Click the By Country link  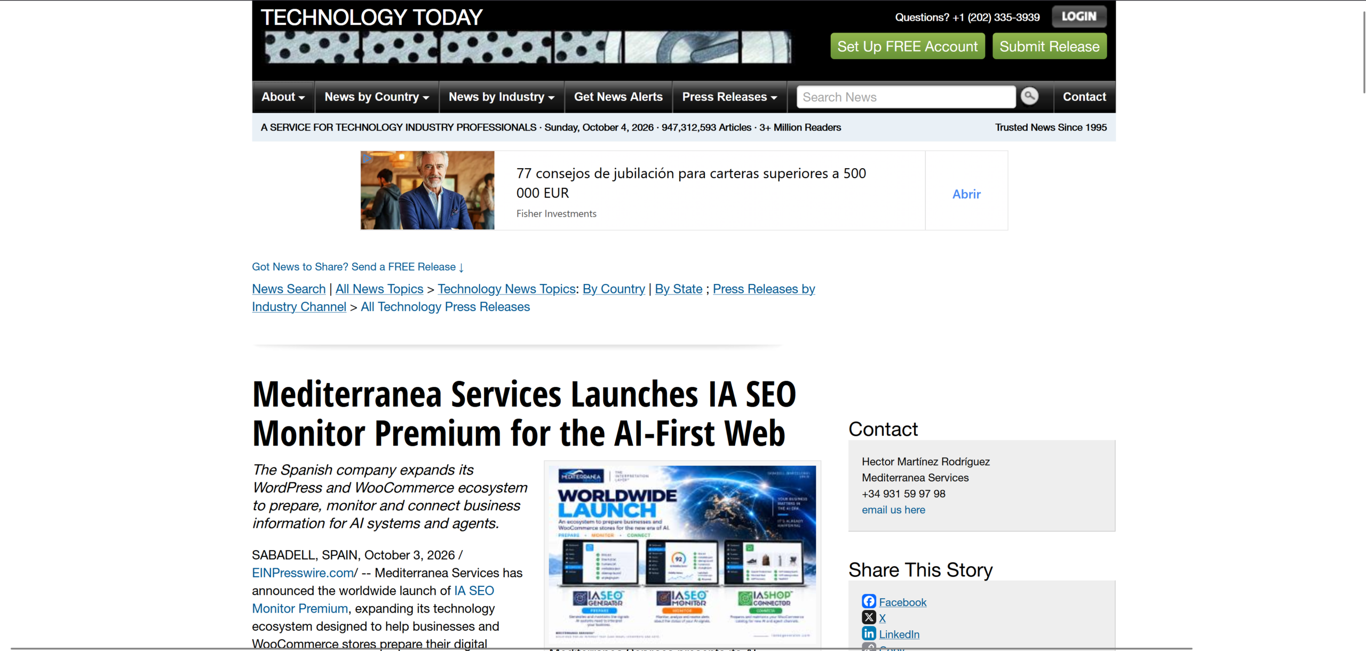pos(614,289)
